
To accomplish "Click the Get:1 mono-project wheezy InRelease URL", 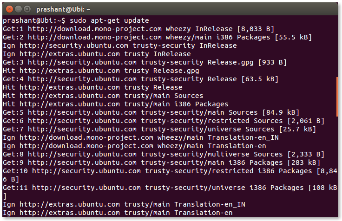I will point(95,29).
